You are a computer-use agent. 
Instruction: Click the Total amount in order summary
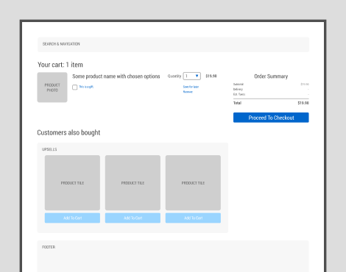coord(303,103)
